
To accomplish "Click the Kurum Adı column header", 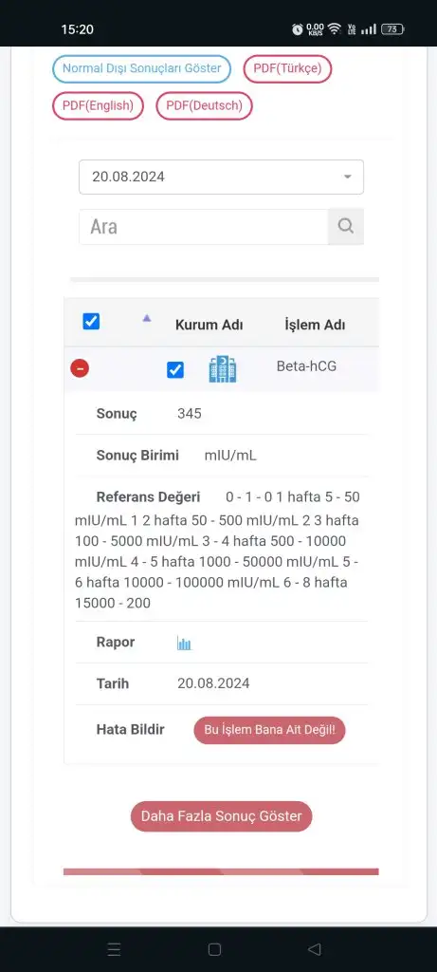I will coord(209,325).
